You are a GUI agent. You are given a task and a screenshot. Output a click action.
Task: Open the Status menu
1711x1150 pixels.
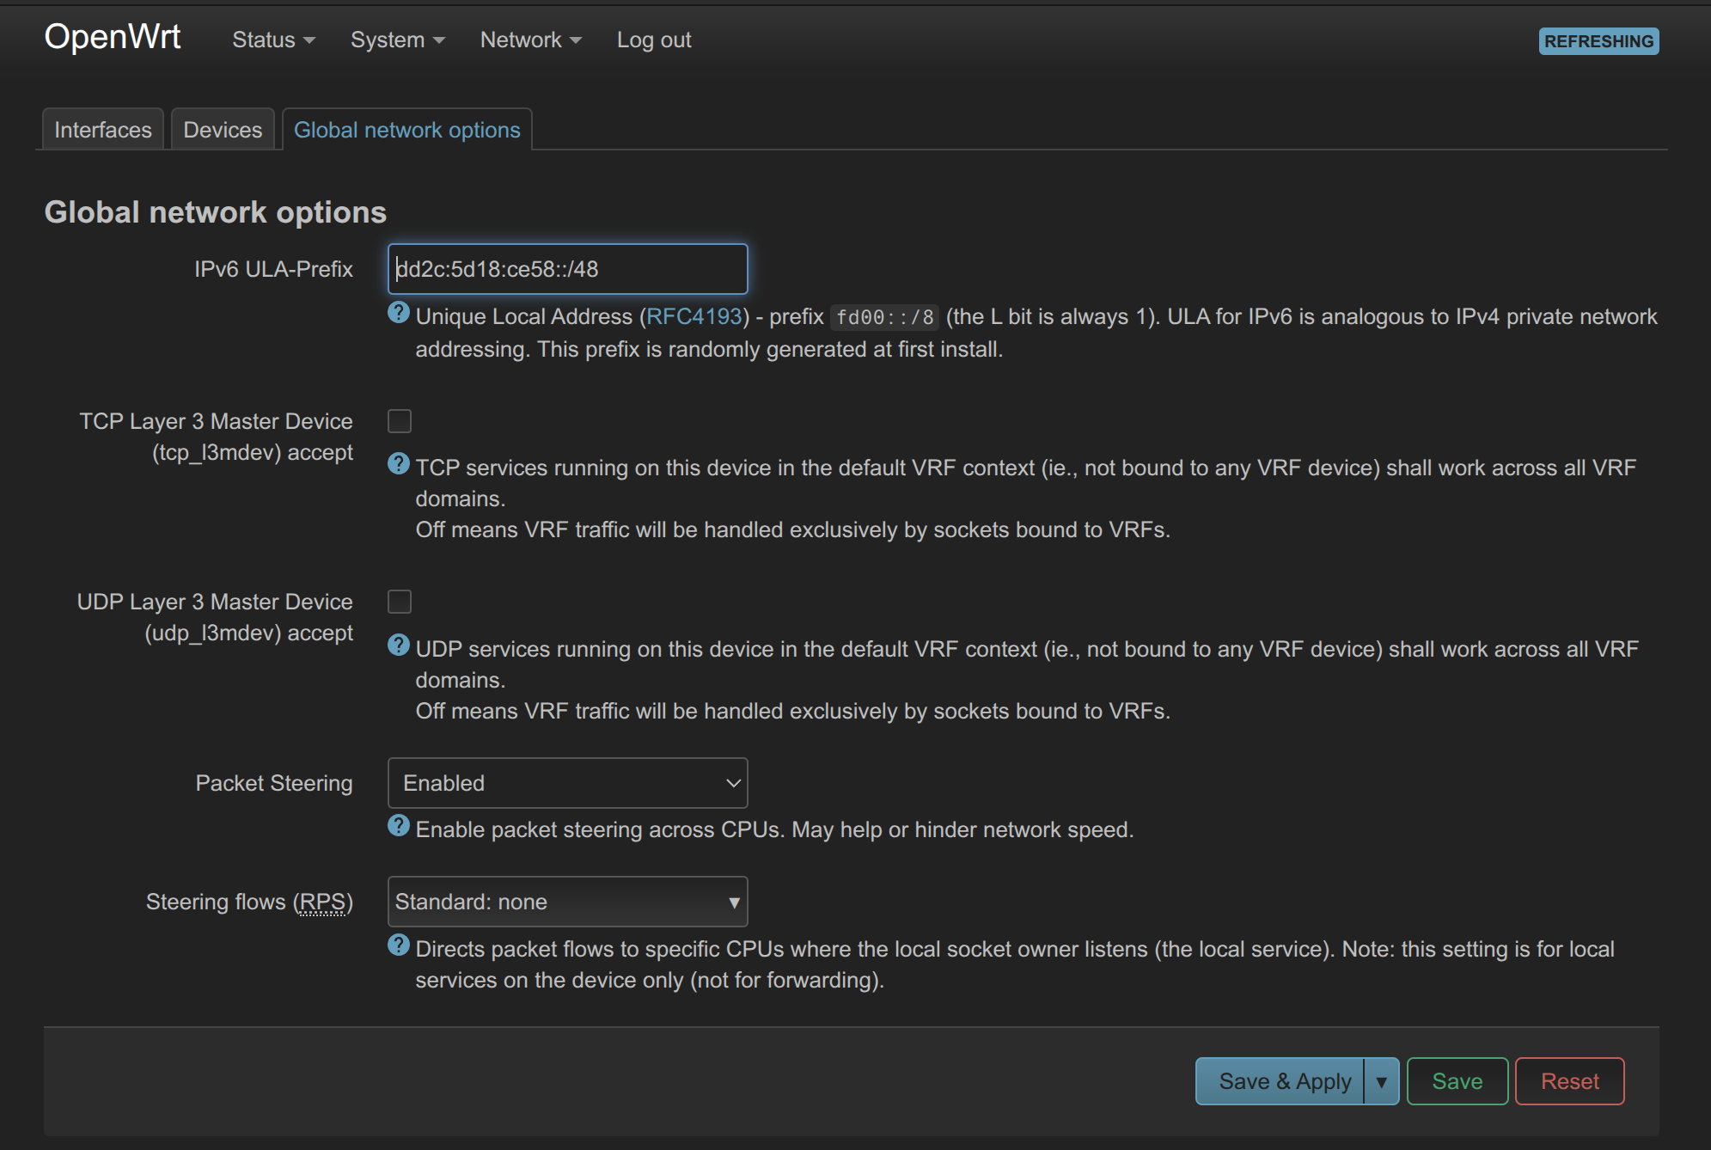pos(273,40)
